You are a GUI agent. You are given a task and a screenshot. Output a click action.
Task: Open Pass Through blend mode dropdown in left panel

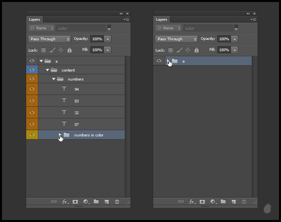pyautogui.click(x=49, y=39)
